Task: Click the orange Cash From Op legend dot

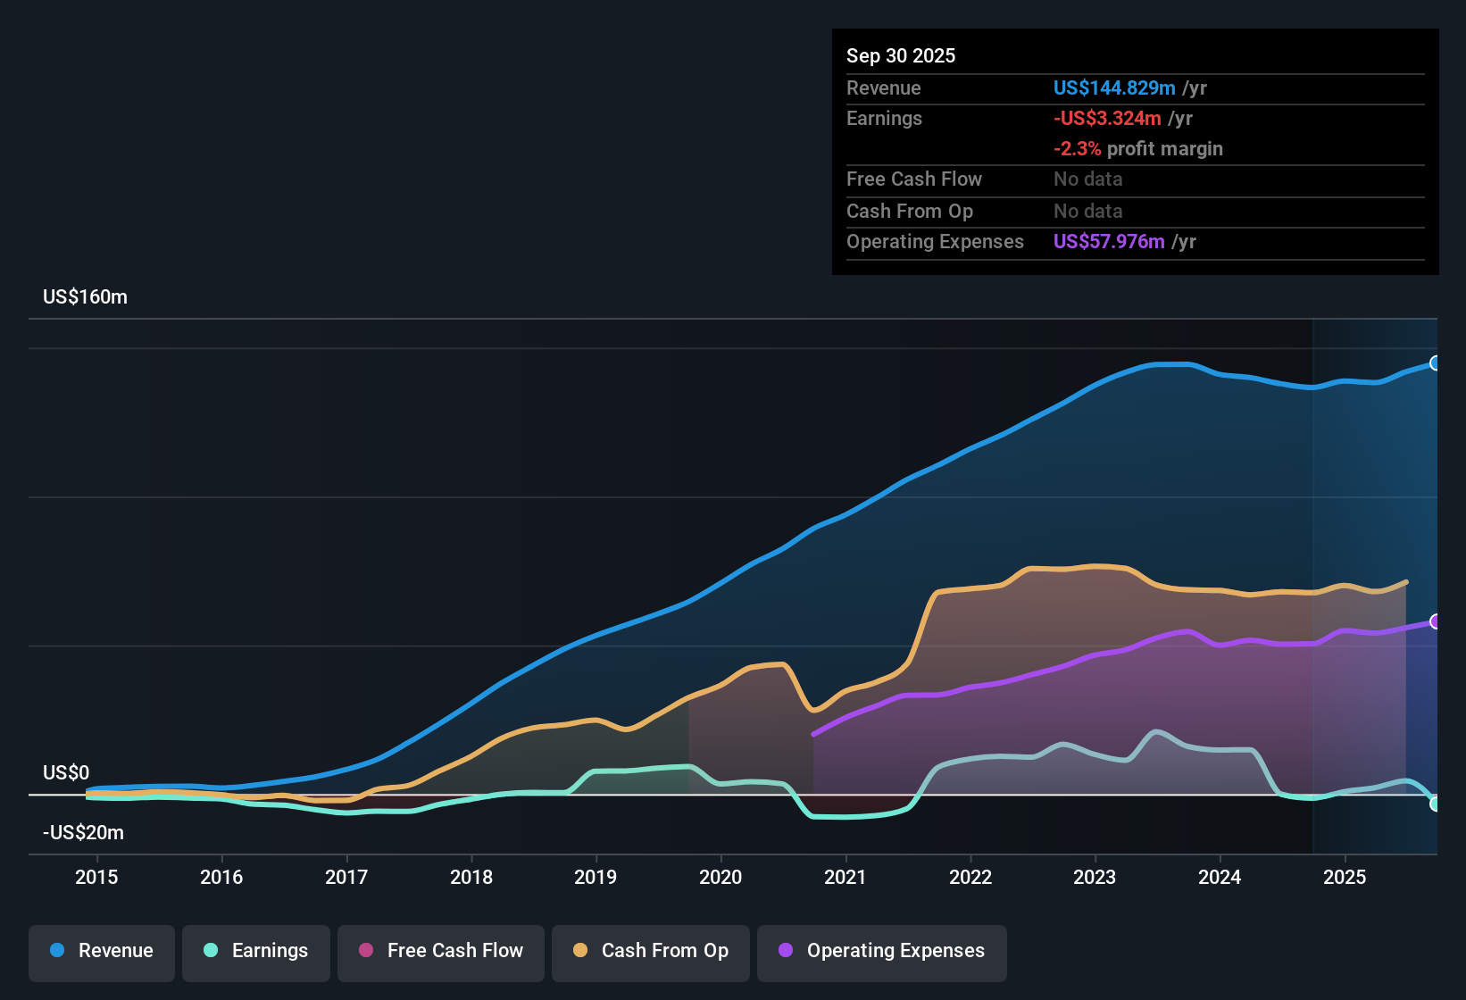Action: [x=581, y=951]
